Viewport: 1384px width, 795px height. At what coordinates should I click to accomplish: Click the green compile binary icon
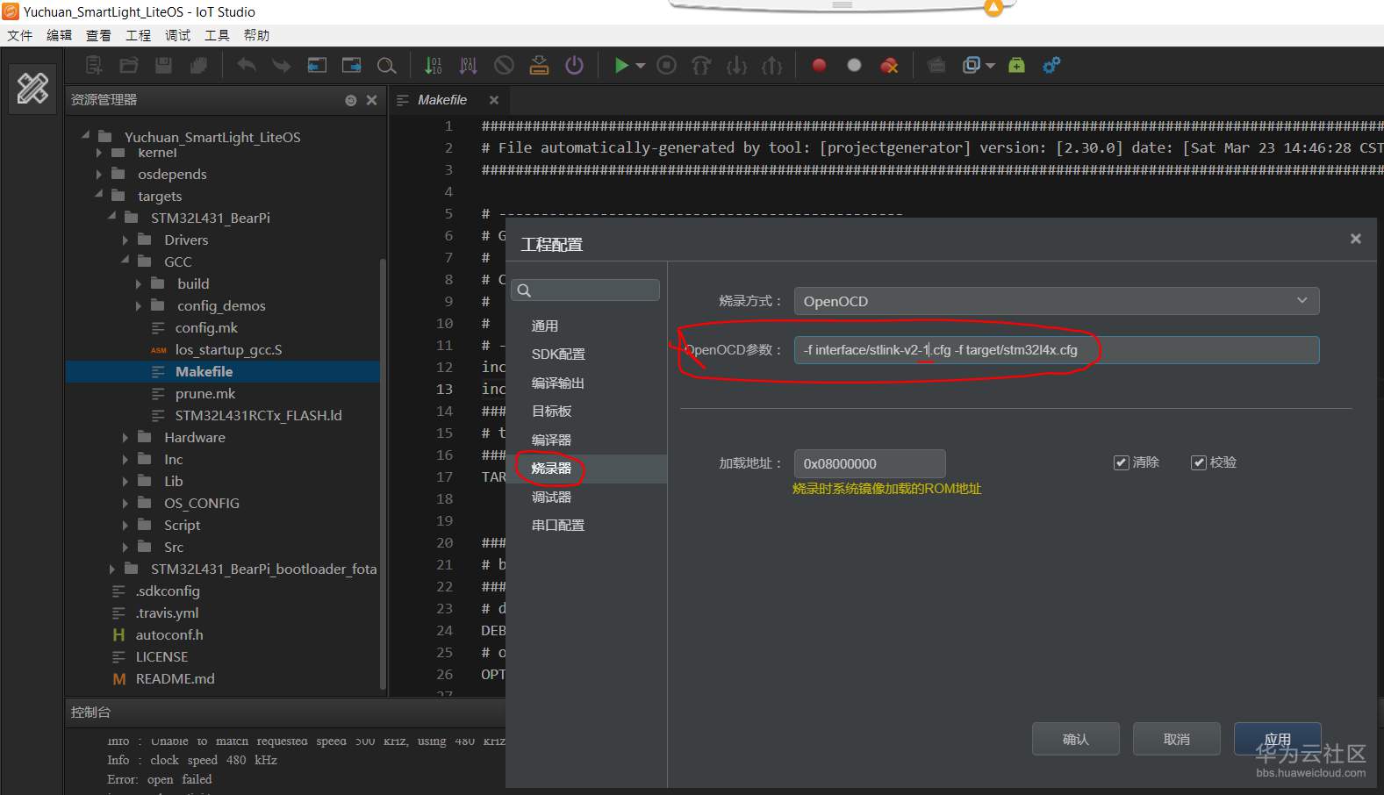pyautogui.click(x=434, y=65)
